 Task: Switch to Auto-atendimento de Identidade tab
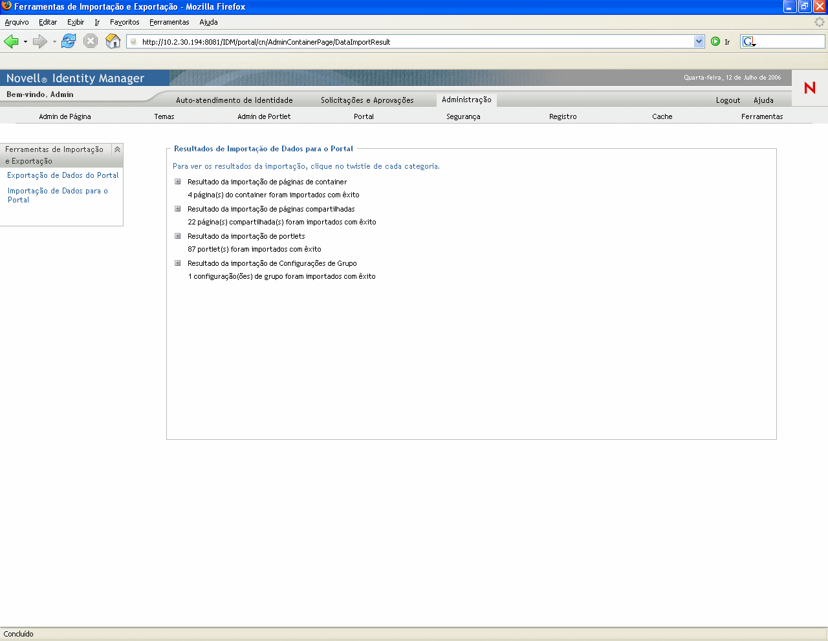pyautogui.click(x=234, y=100)
